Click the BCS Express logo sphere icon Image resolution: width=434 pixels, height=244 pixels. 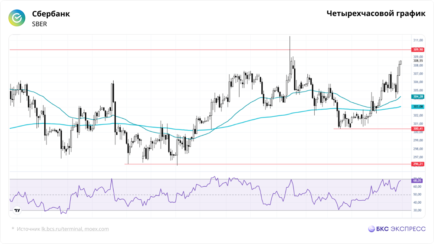point(372,229)
